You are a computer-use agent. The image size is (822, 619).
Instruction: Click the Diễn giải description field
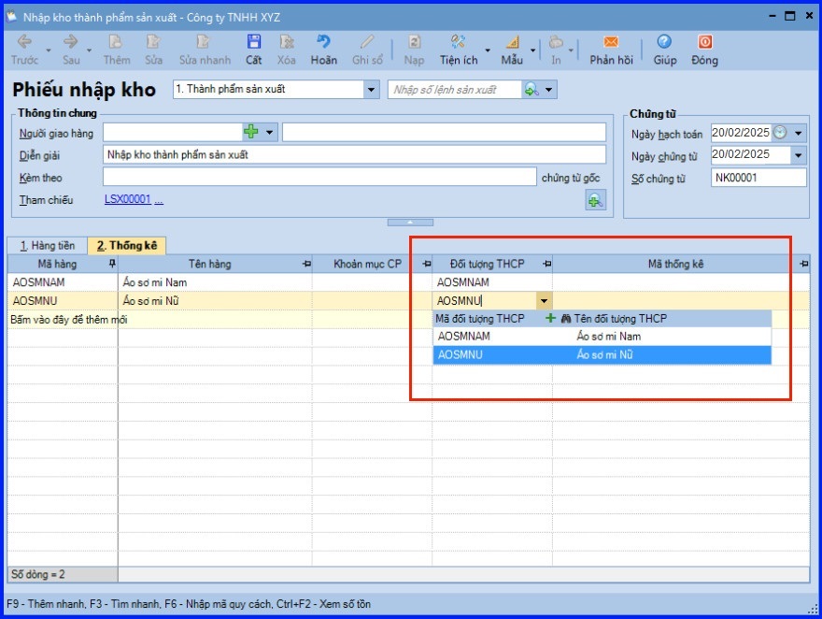(353, 155)
